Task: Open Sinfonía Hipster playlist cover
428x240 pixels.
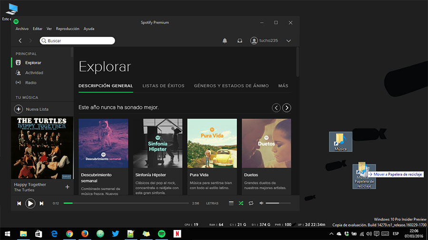Action: click(158, 143)
